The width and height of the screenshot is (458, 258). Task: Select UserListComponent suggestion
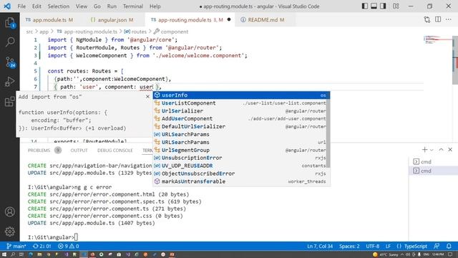click(240, 103)
